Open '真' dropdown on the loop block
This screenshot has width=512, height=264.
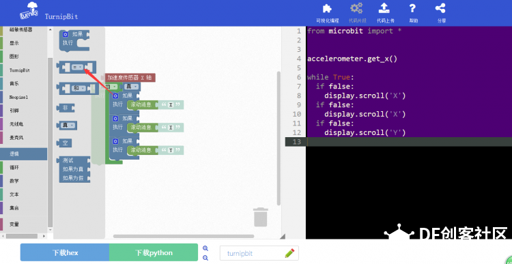[x=132, y=87]
